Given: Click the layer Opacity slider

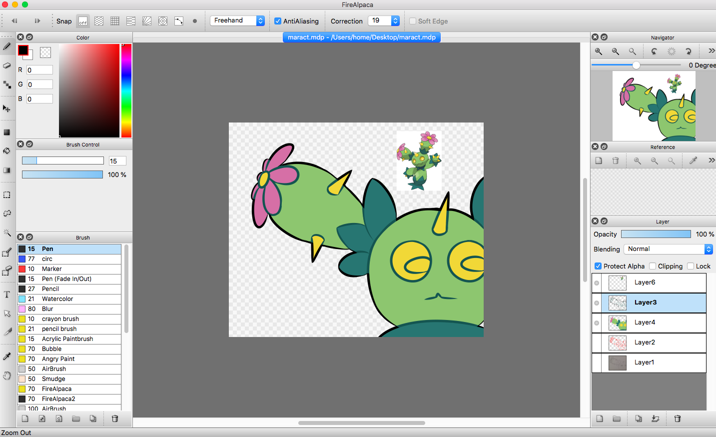Looking at the screenshot, I should (x=656, y=234).
